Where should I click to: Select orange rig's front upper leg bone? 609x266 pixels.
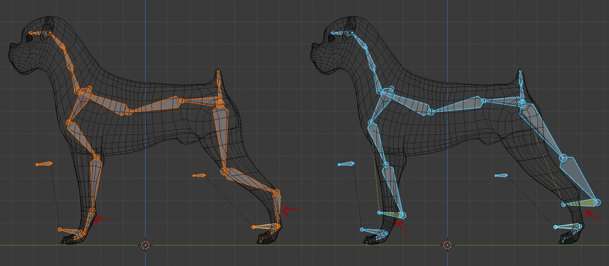pos(82,140)
